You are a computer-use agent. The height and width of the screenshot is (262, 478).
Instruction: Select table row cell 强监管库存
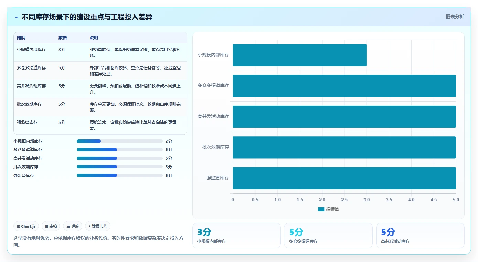27,123
